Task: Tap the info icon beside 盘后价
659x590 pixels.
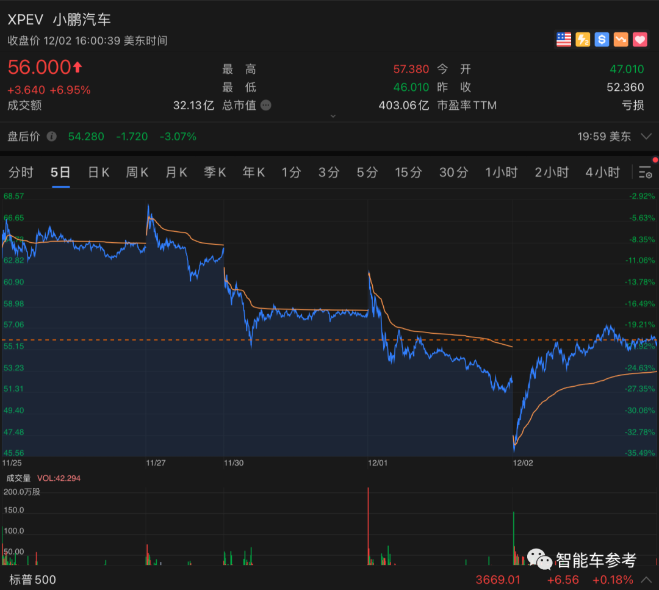Action: [52, 136]
